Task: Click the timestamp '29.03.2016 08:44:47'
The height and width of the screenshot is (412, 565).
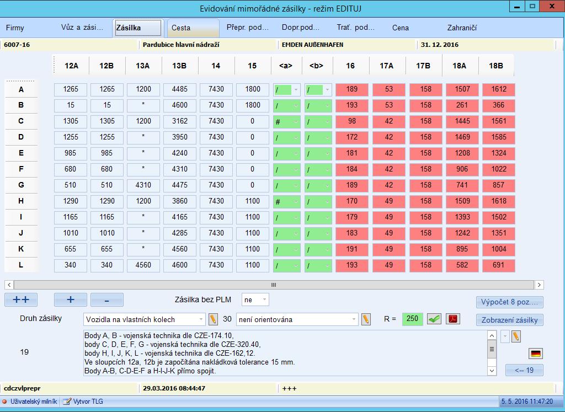Action: tap(208, 389)
